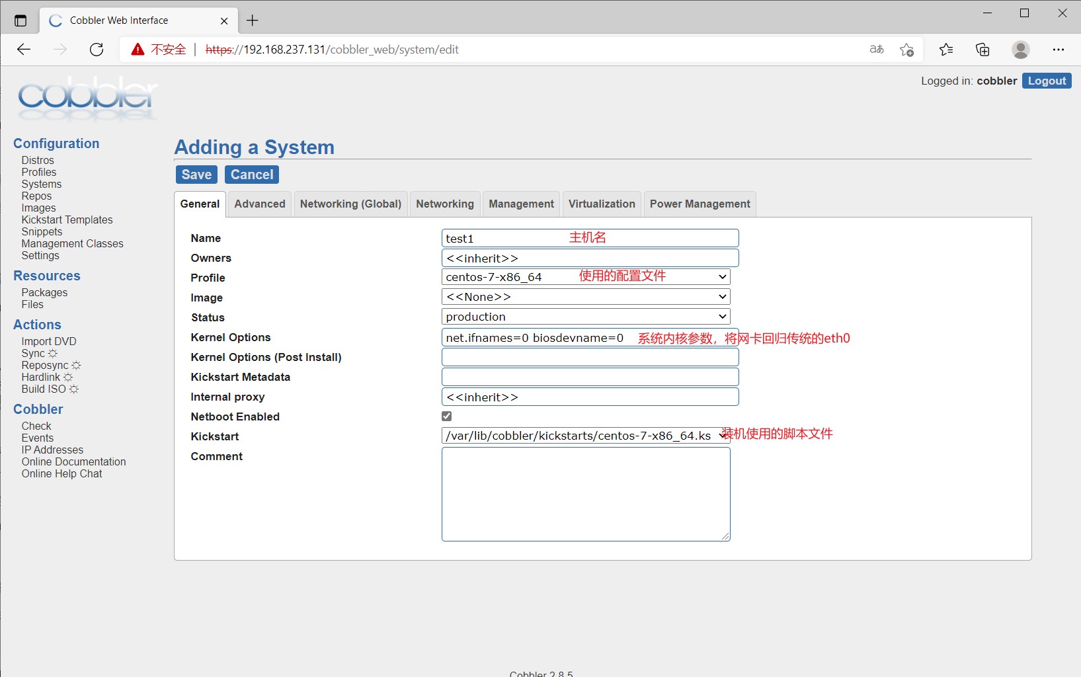Open the Virtualization tab

[x=602, y=204]
